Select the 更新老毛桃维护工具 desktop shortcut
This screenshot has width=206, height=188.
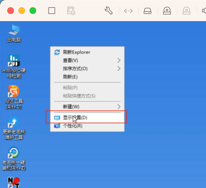click(x=14, y=128)
